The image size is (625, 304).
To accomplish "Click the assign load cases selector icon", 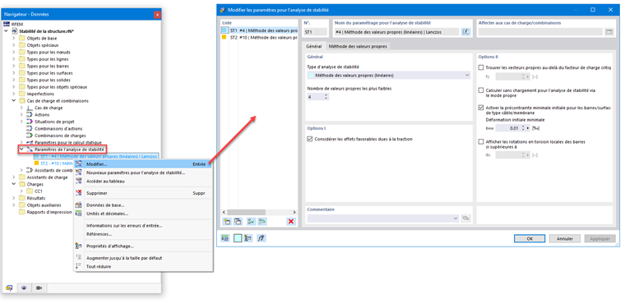I will pyautogui.click(x=609, y=32).
